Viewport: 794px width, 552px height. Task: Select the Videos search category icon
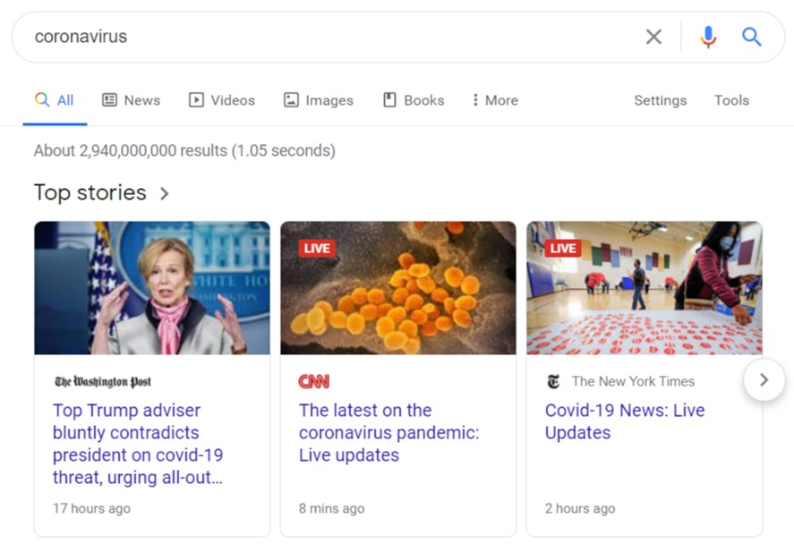[196, 99]
